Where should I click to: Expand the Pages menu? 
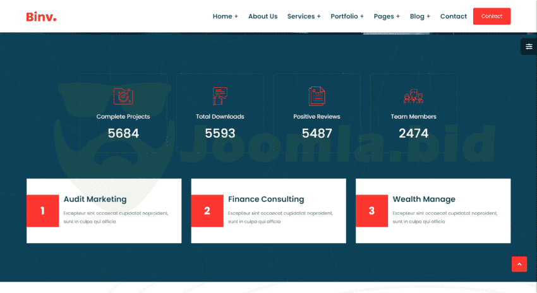[x=387, y=16]
